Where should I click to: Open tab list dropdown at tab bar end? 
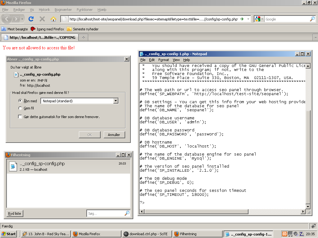click(315, 37)
